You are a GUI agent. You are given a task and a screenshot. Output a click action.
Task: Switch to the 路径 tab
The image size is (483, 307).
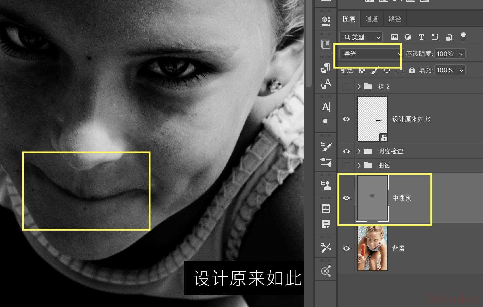(x=395, y=19)
